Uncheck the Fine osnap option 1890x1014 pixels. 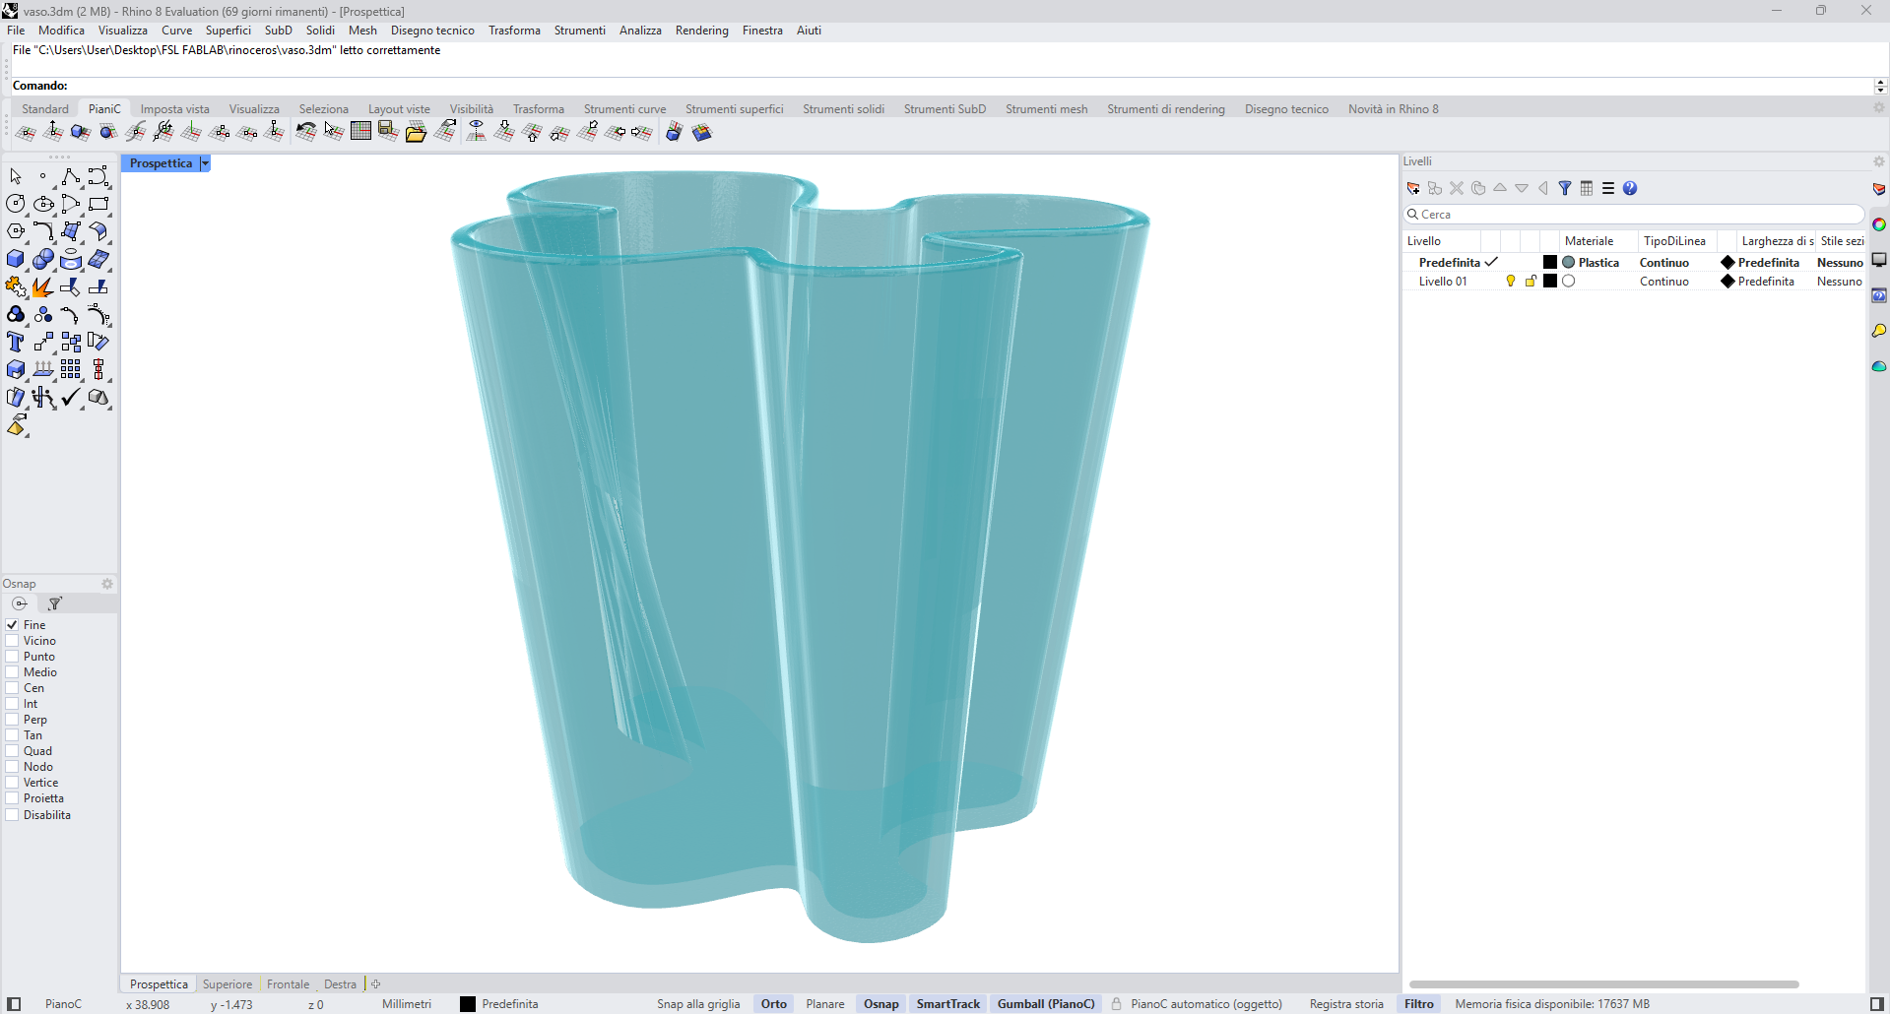click(x=12, y=624)
